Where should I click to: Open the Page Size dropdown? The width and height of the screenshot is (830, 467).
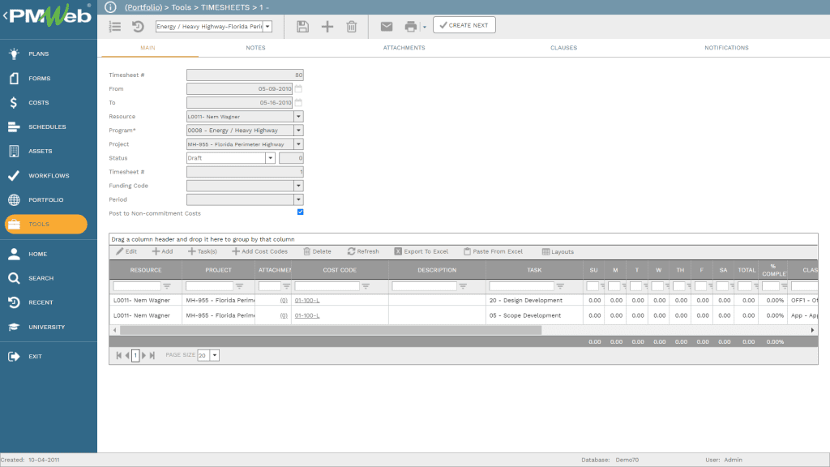(214, 355)
